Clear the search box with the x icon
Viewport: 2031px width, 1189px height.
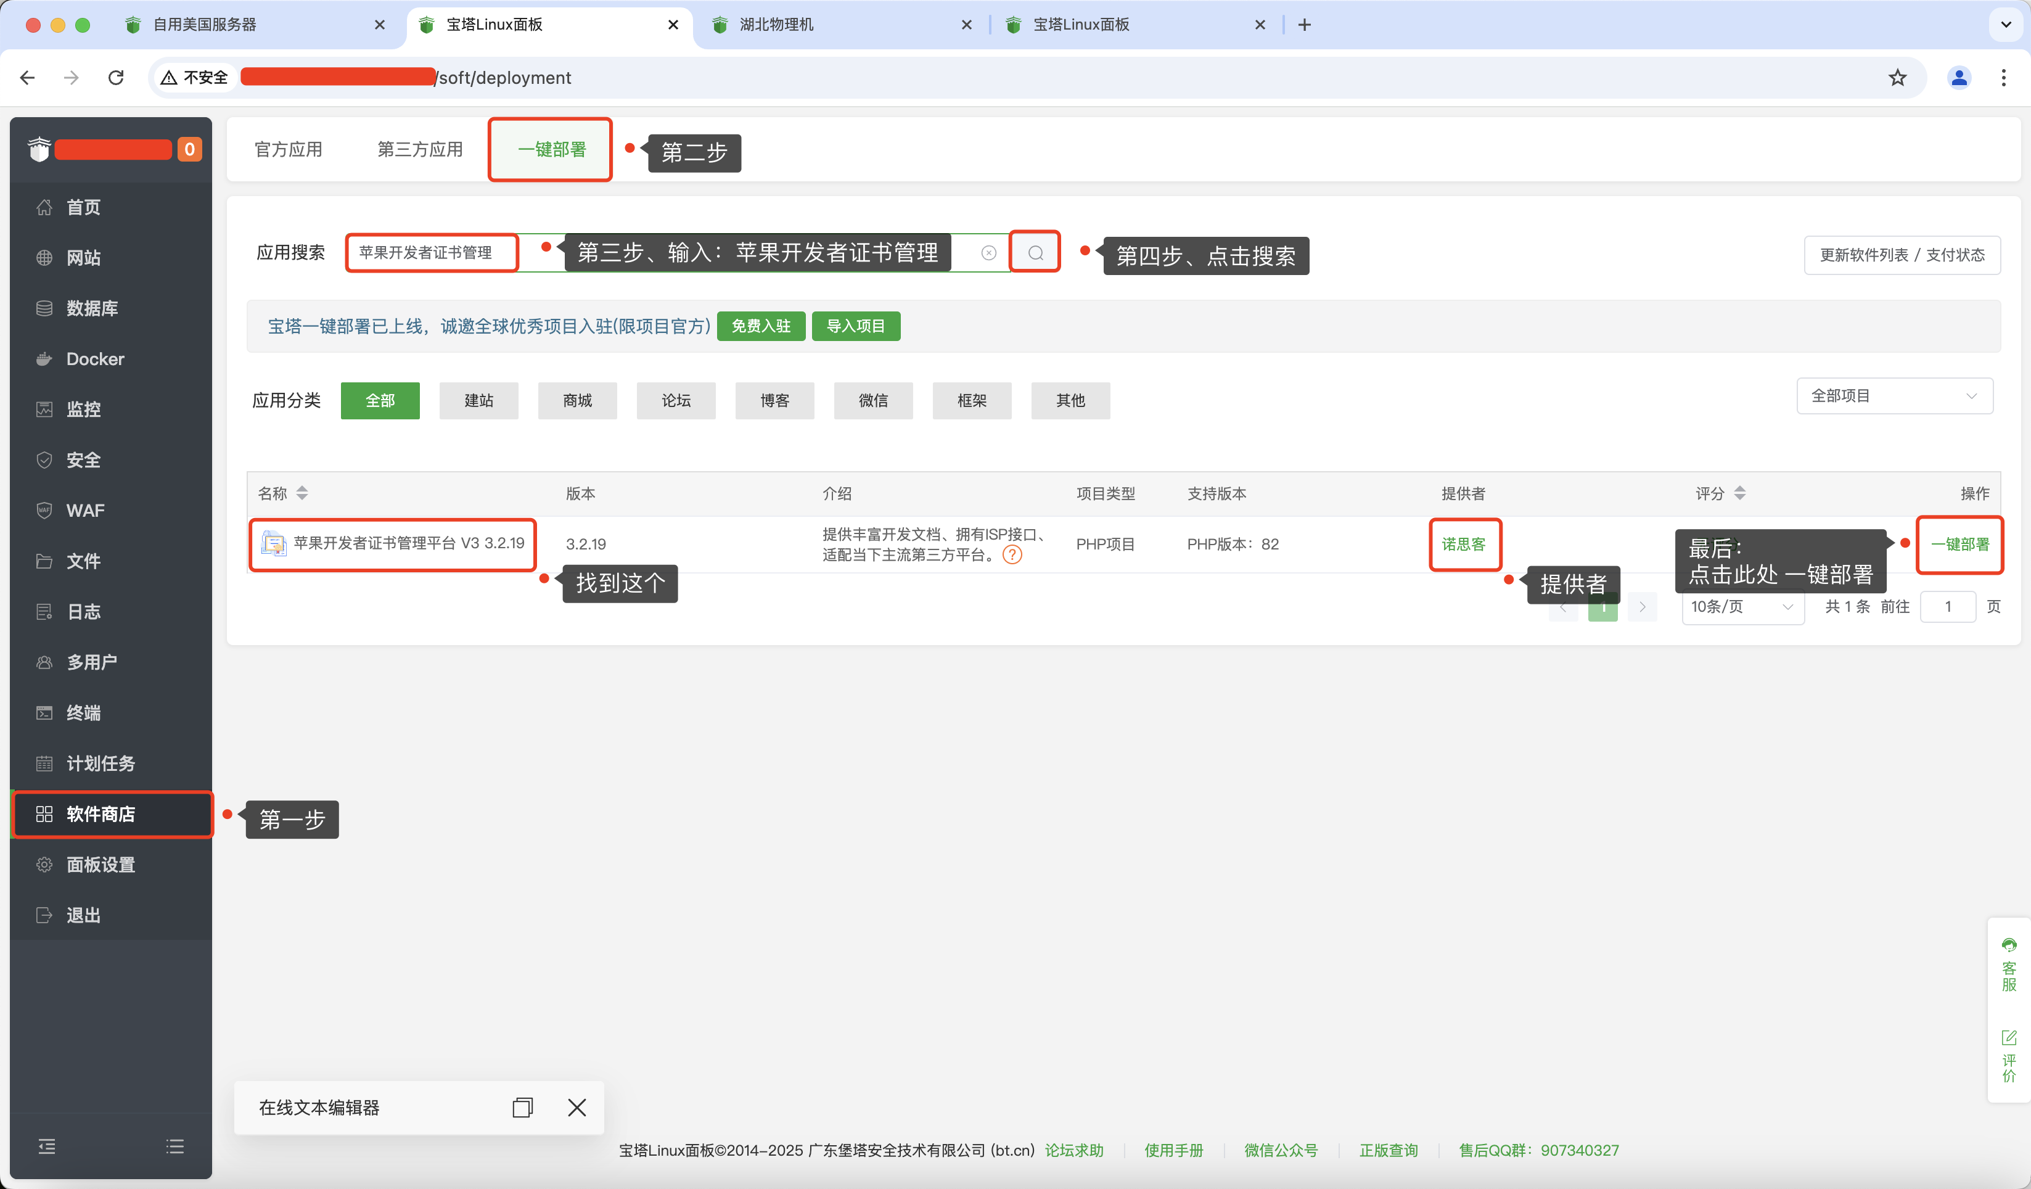point(989,253)
